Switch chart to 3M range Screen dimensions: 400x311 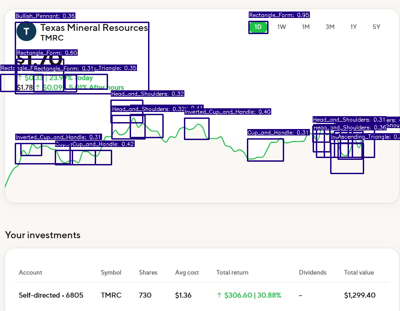[330, 27]
